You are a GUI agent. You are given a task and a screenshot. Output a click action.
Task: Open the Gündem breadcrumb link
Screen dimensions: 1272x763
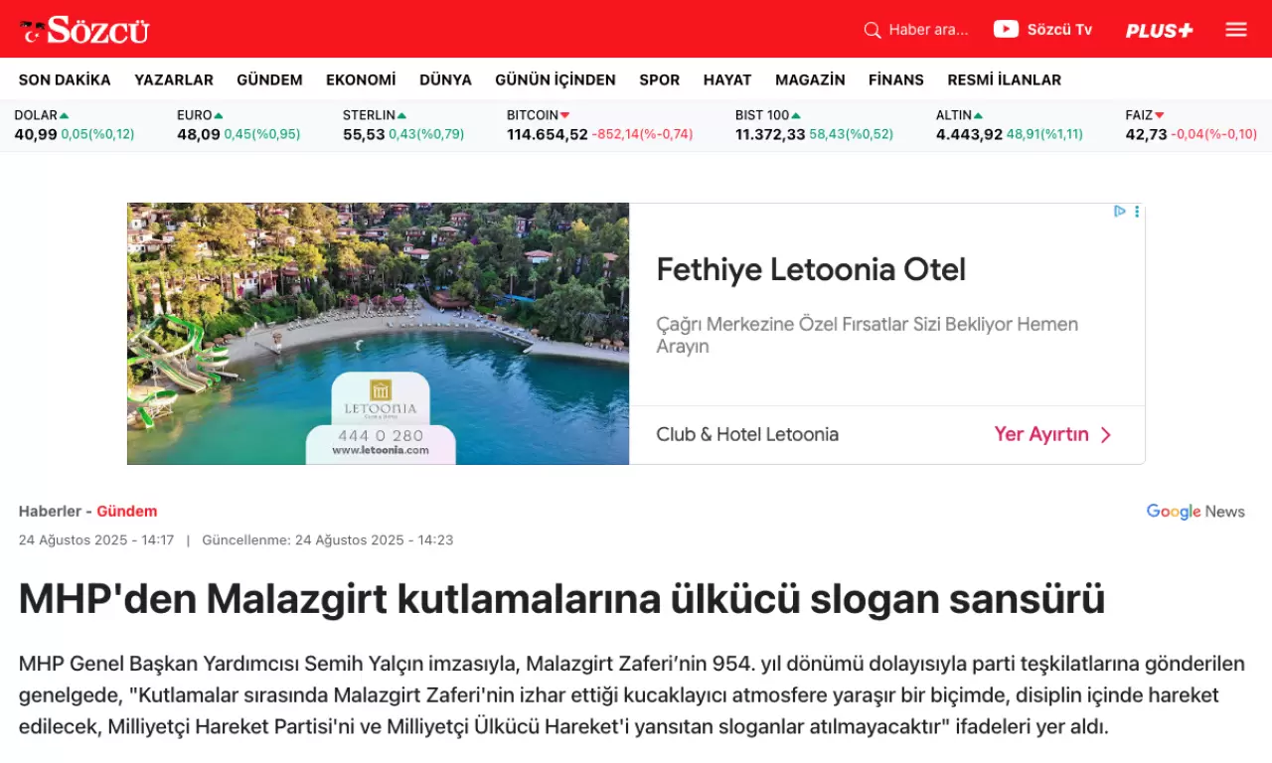pyautogui.click(x=126, y=512)
